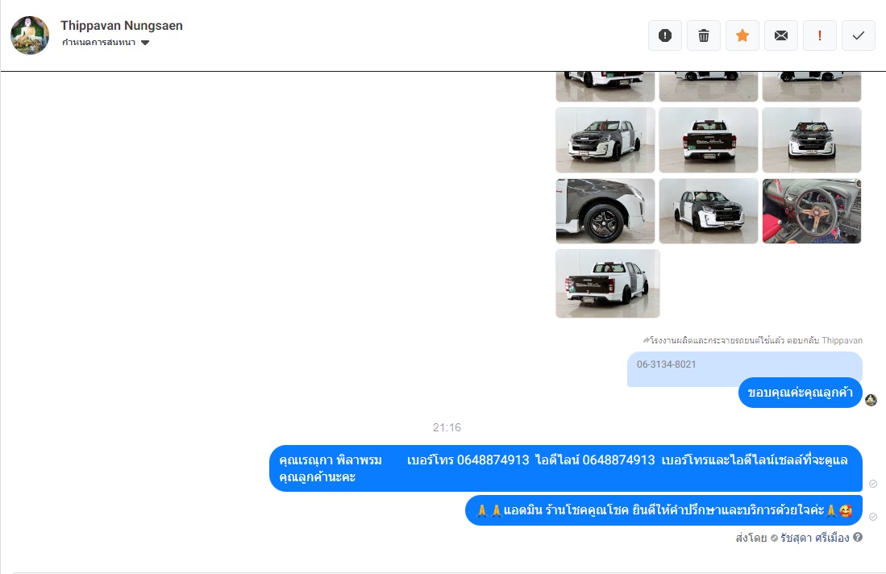886x574 pixels.
Task: Click the ขอบคุณค่ะคุณลูกค้า message bubble
Action: (800, 392)
